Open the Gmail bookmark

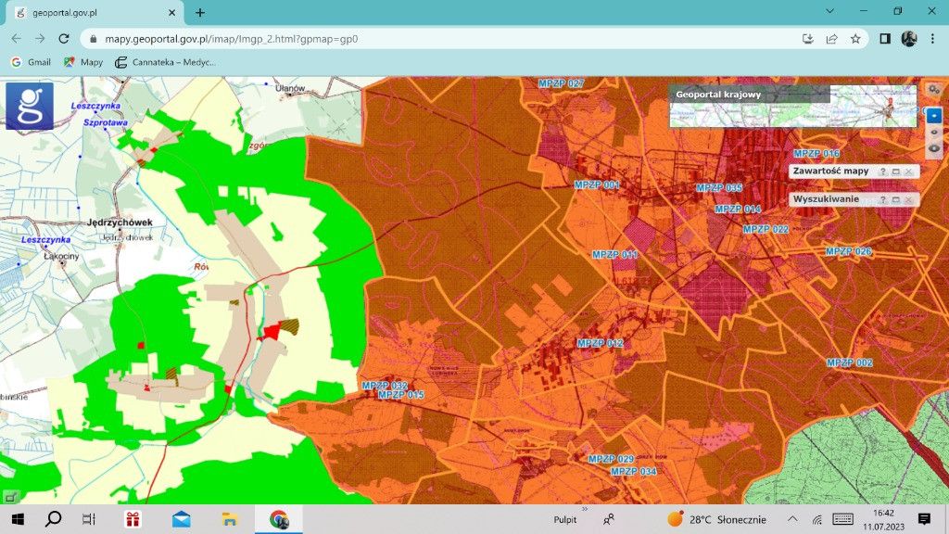pos(31,62)
